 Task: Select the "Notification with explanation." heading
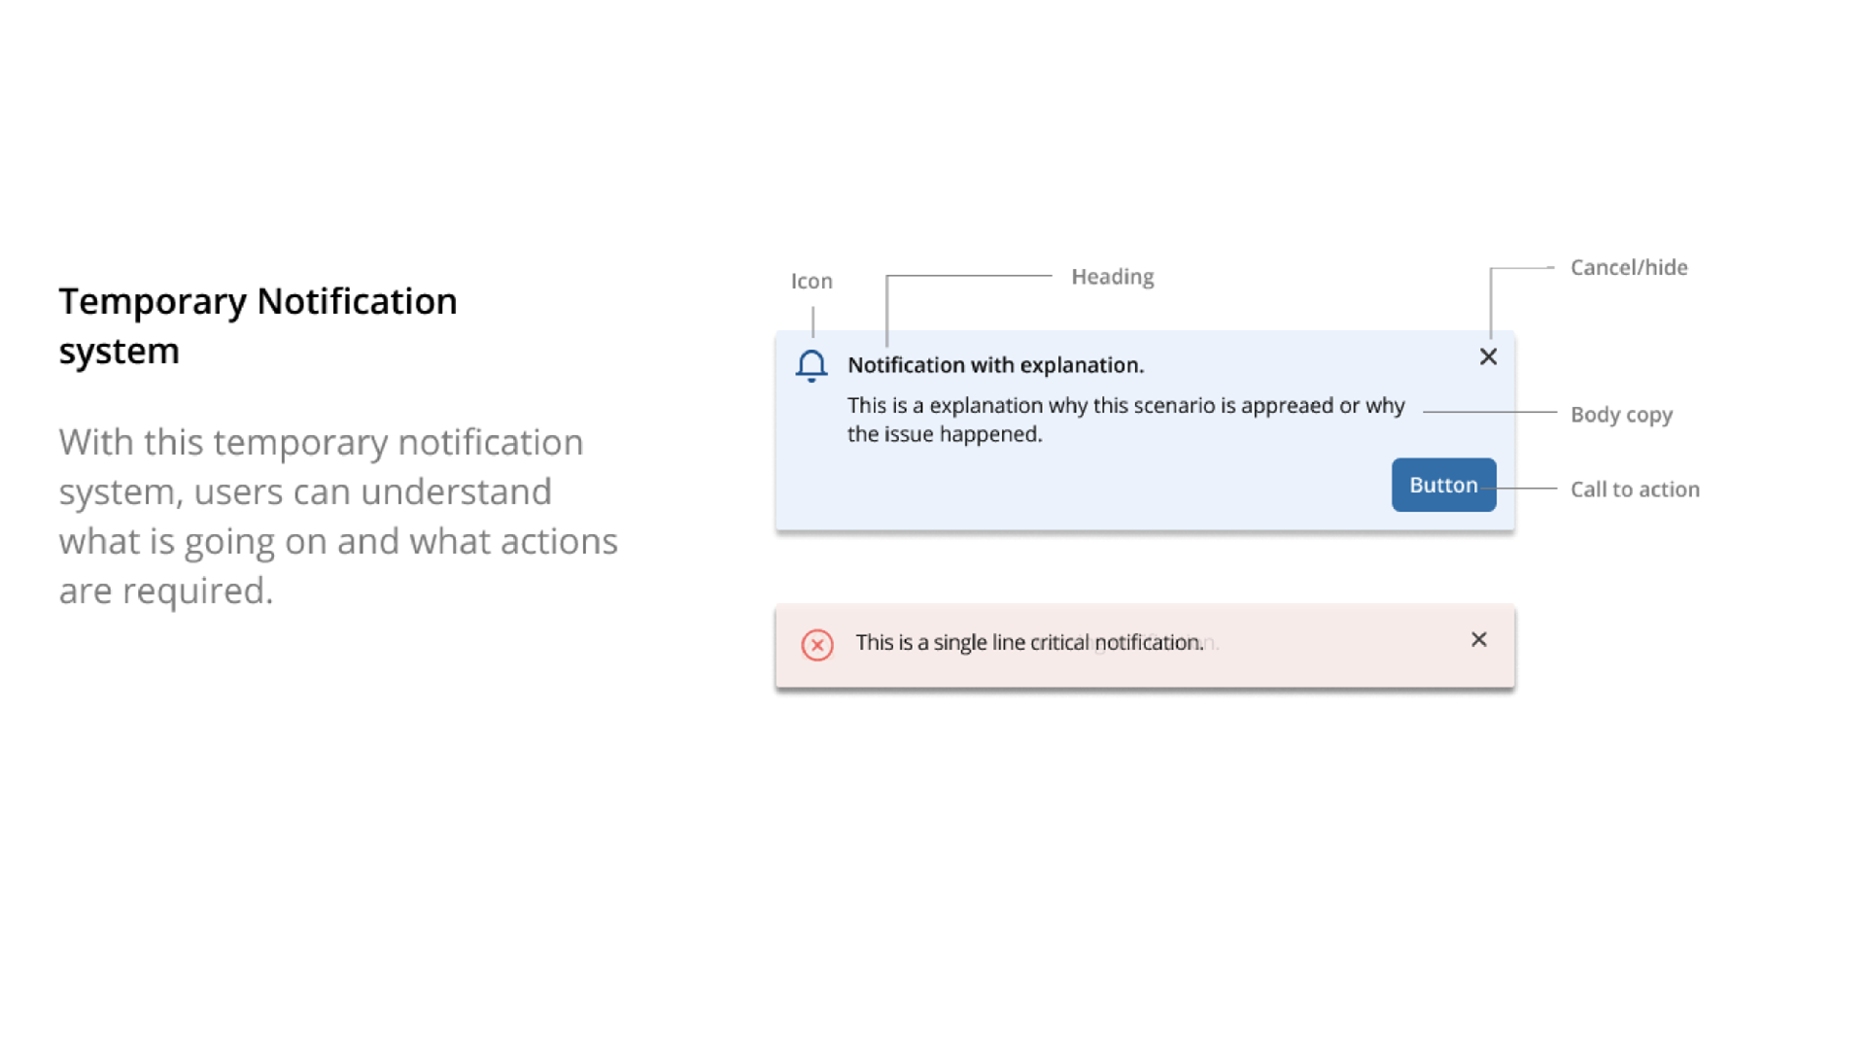click(996, 365)
